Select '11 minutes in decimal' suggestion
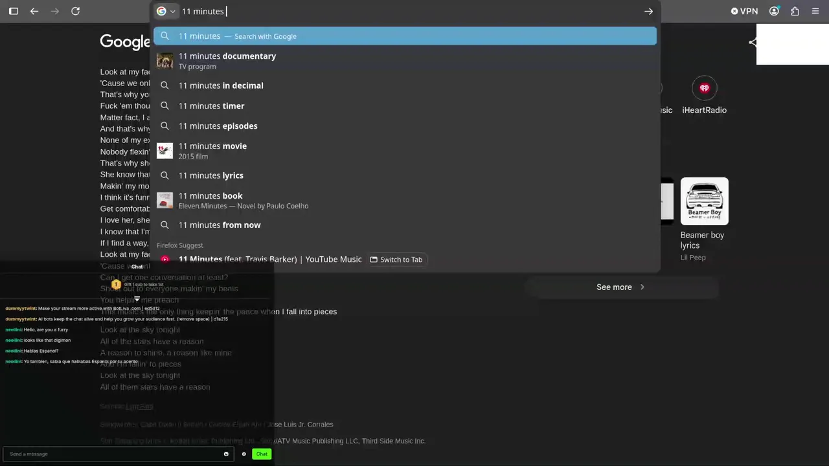The height and width of the screenshot is (466, 829). coord(405,85)
